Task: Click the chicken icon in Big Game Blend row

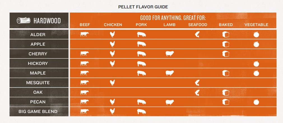Action: click(113, 111)
